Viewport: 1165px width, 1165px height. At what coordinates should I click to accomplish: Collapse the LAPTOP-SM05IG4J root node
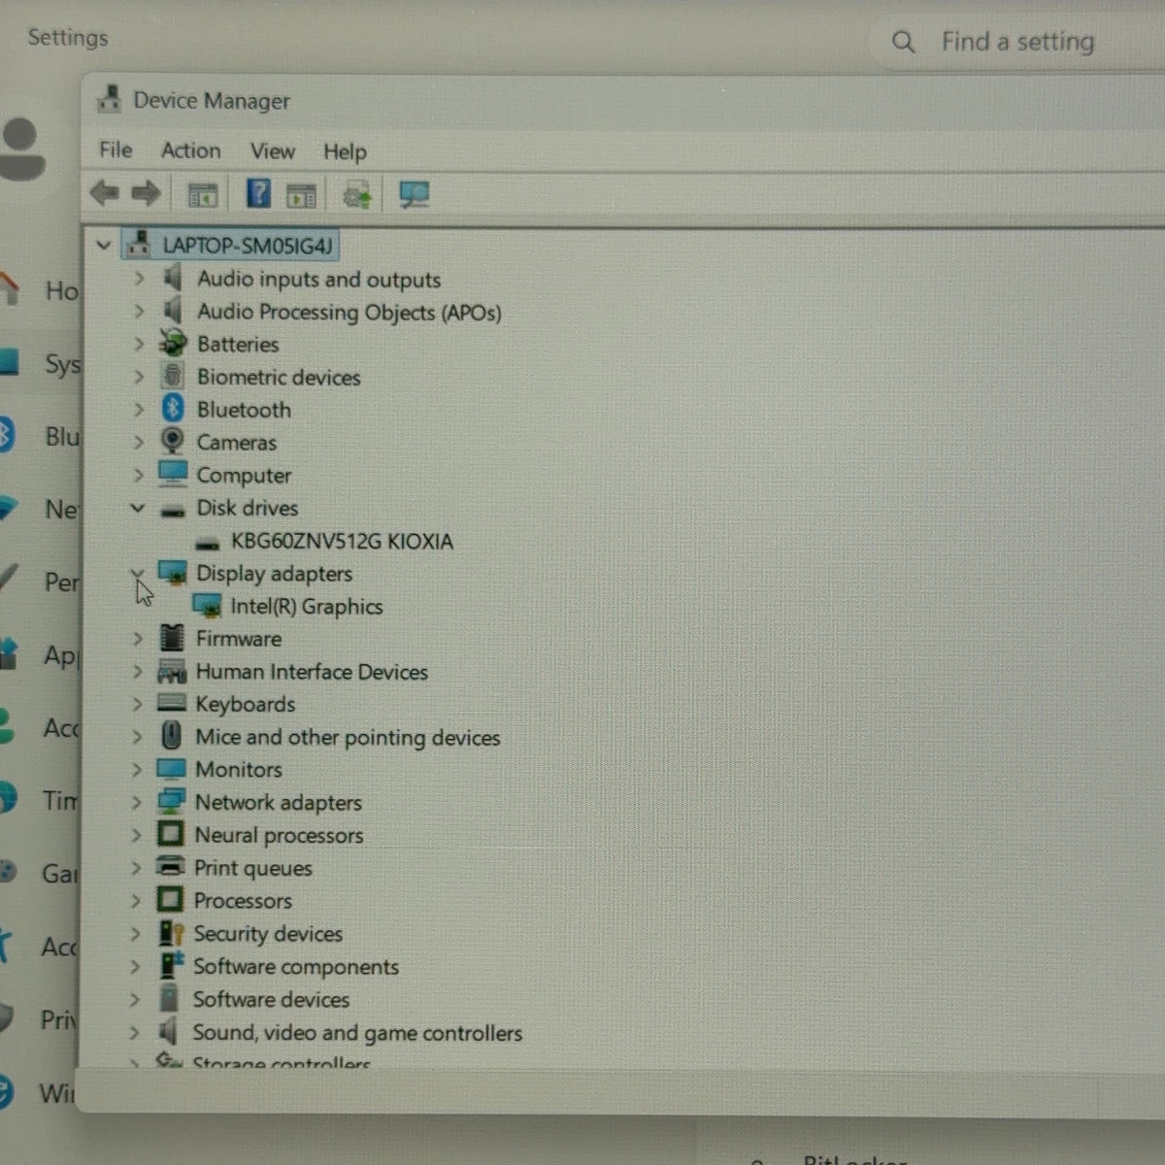point(104,246)
